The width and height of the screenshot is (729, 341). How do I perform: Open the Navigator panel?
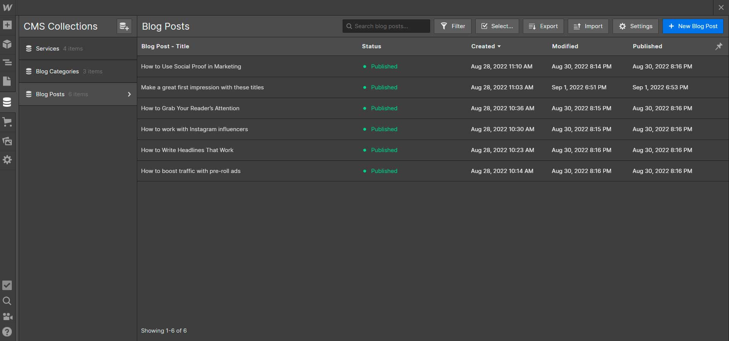pyautogui.click(x=7, y=63)
